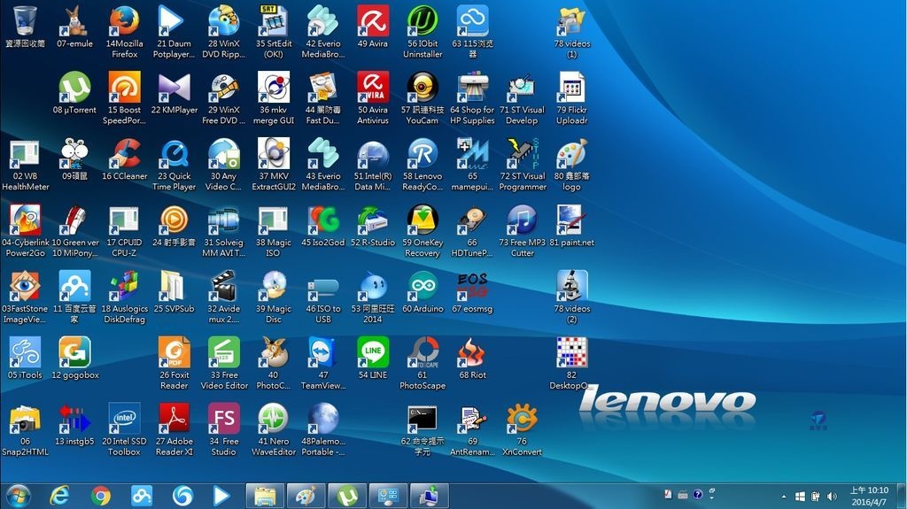Open 15 Boost SpeedPort icon

(124, 88)
